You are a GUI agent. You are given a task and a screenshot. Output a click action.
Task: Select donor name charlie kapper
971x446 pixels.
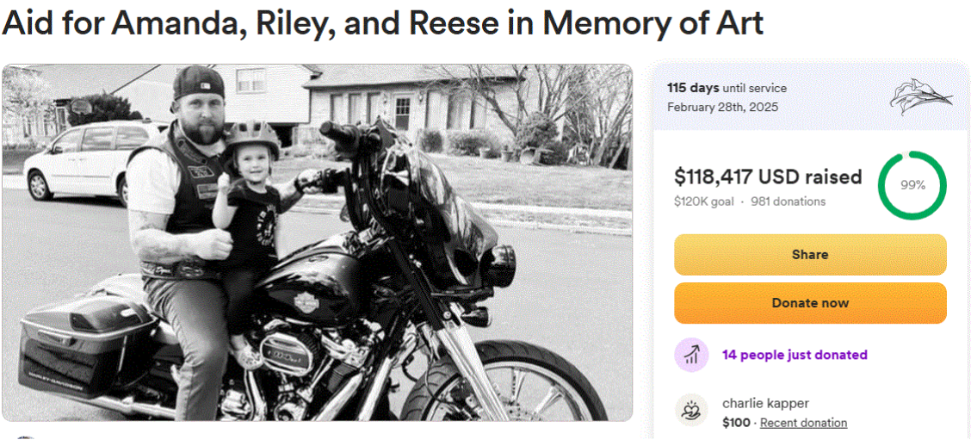pyautogui.click(x=765, y=403)
